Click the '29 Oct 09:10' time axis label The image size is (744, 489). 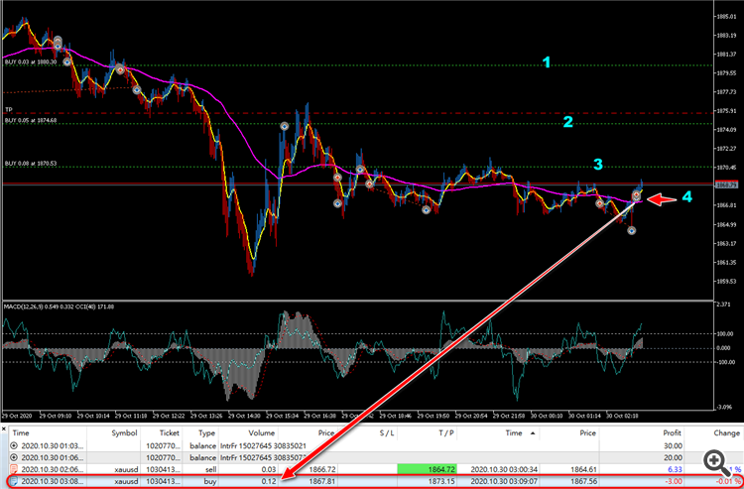tap(56, 416)
